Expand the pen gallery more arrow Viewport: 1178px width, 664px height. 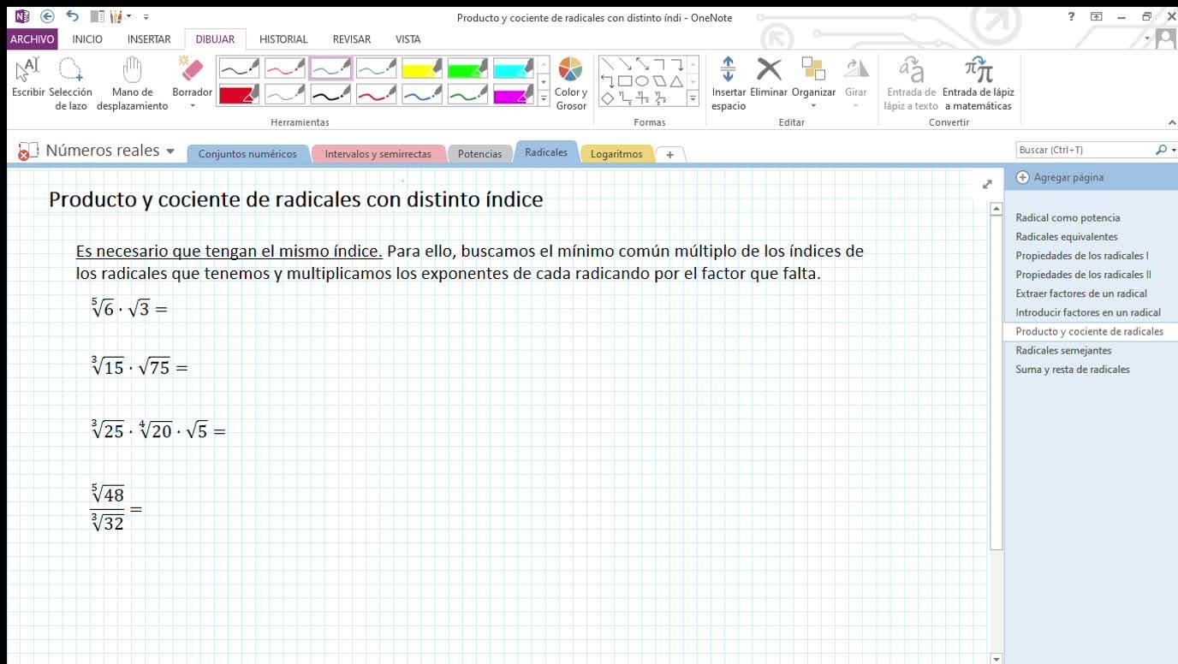click(x=544, y=99)
